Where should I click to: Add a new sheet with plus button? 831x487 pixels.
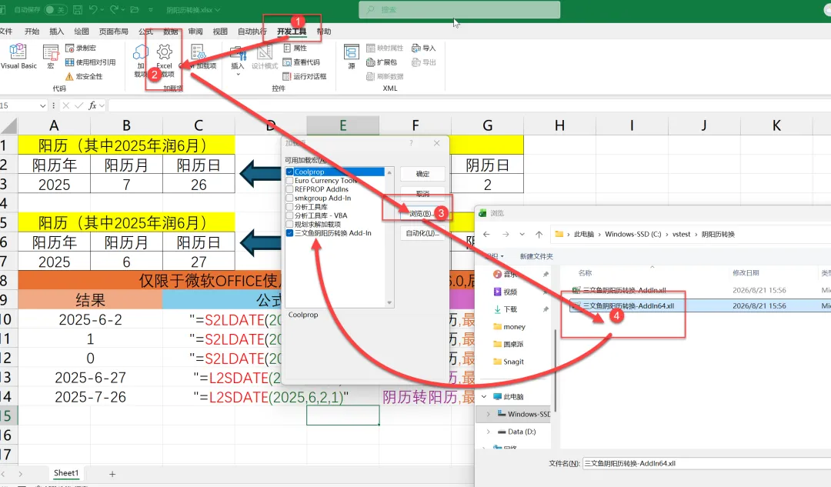coord(112,474)
